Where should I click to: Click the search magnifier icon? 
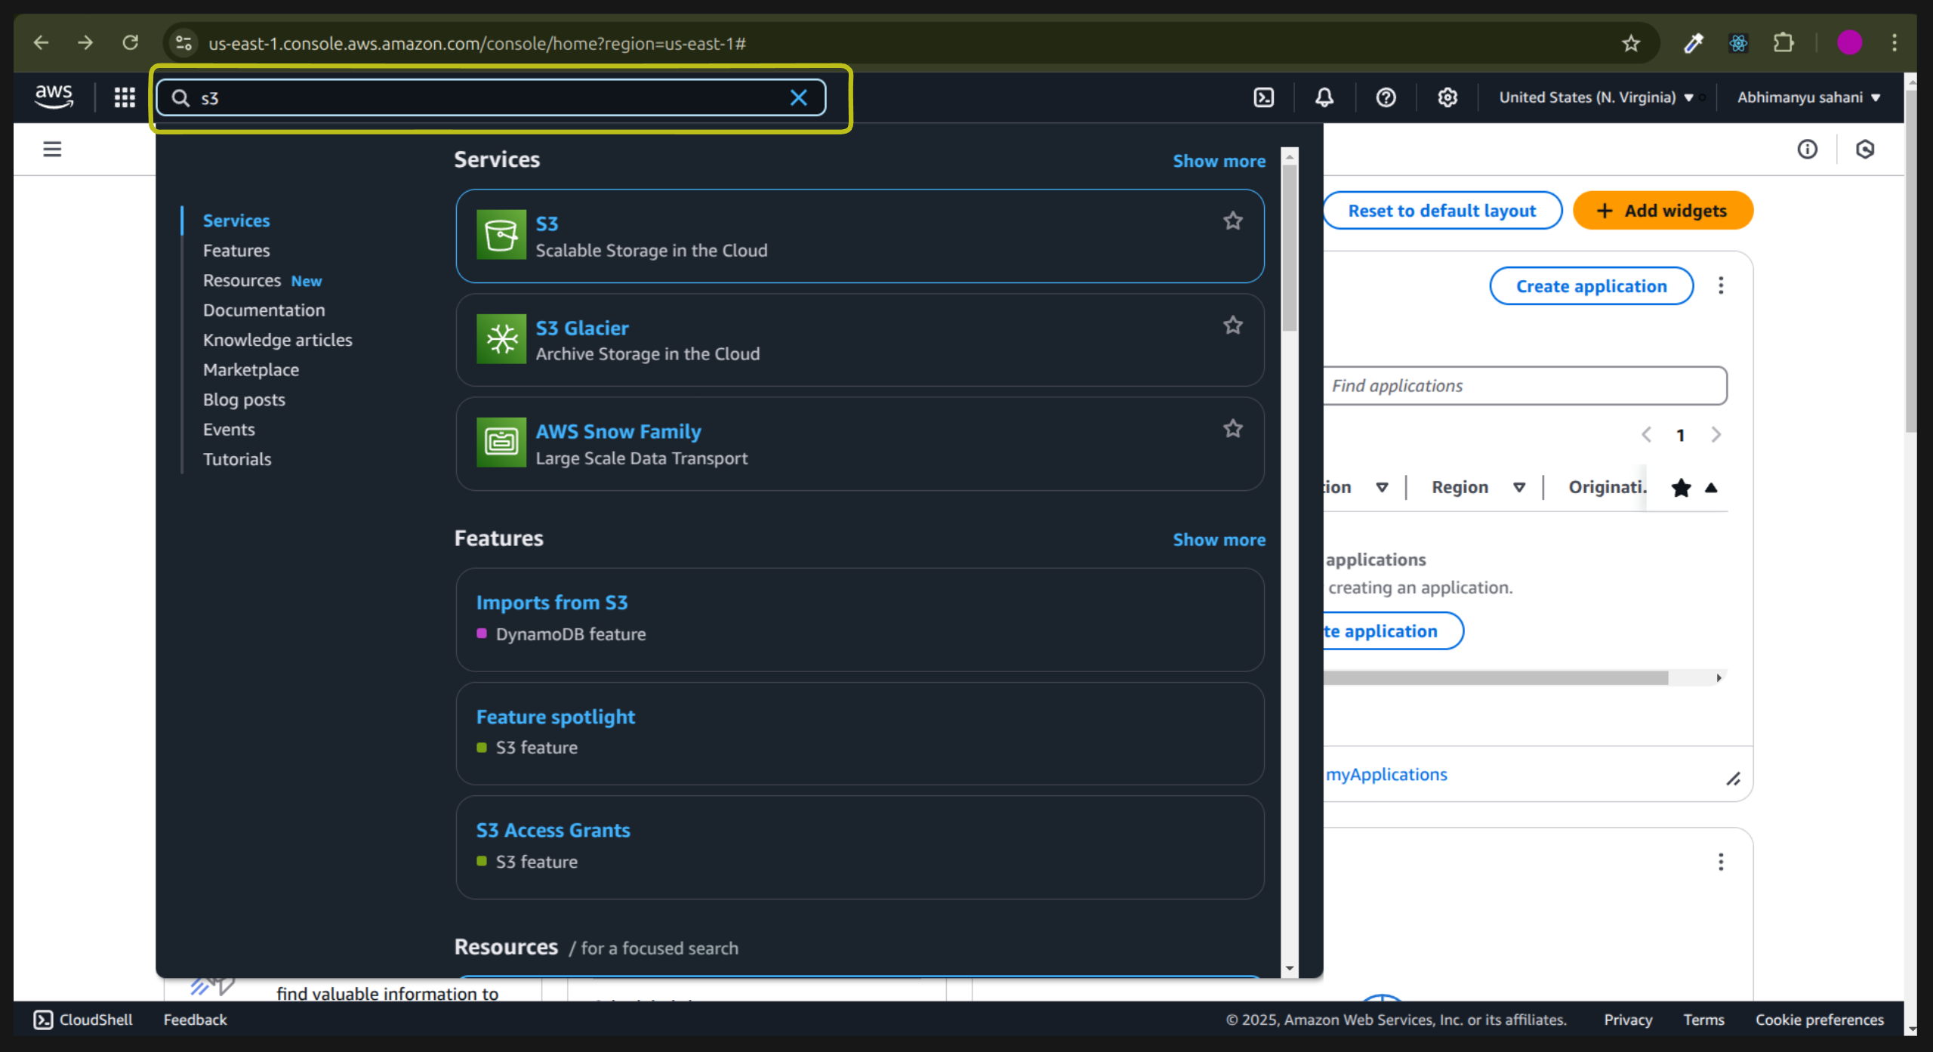click(180, 98)
